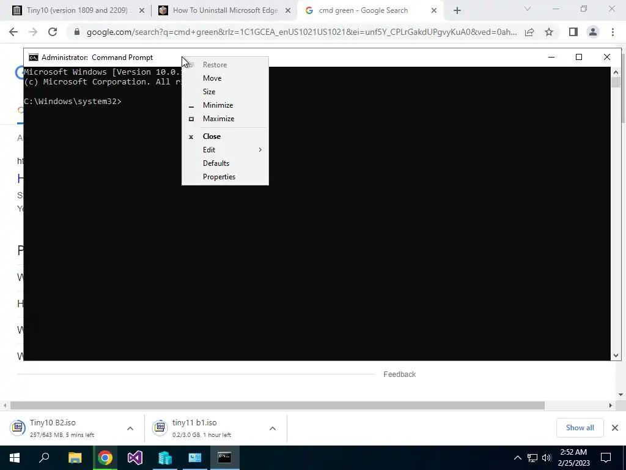
Task: Click the Chrome taskbar icon
Action: pos(105,458)
